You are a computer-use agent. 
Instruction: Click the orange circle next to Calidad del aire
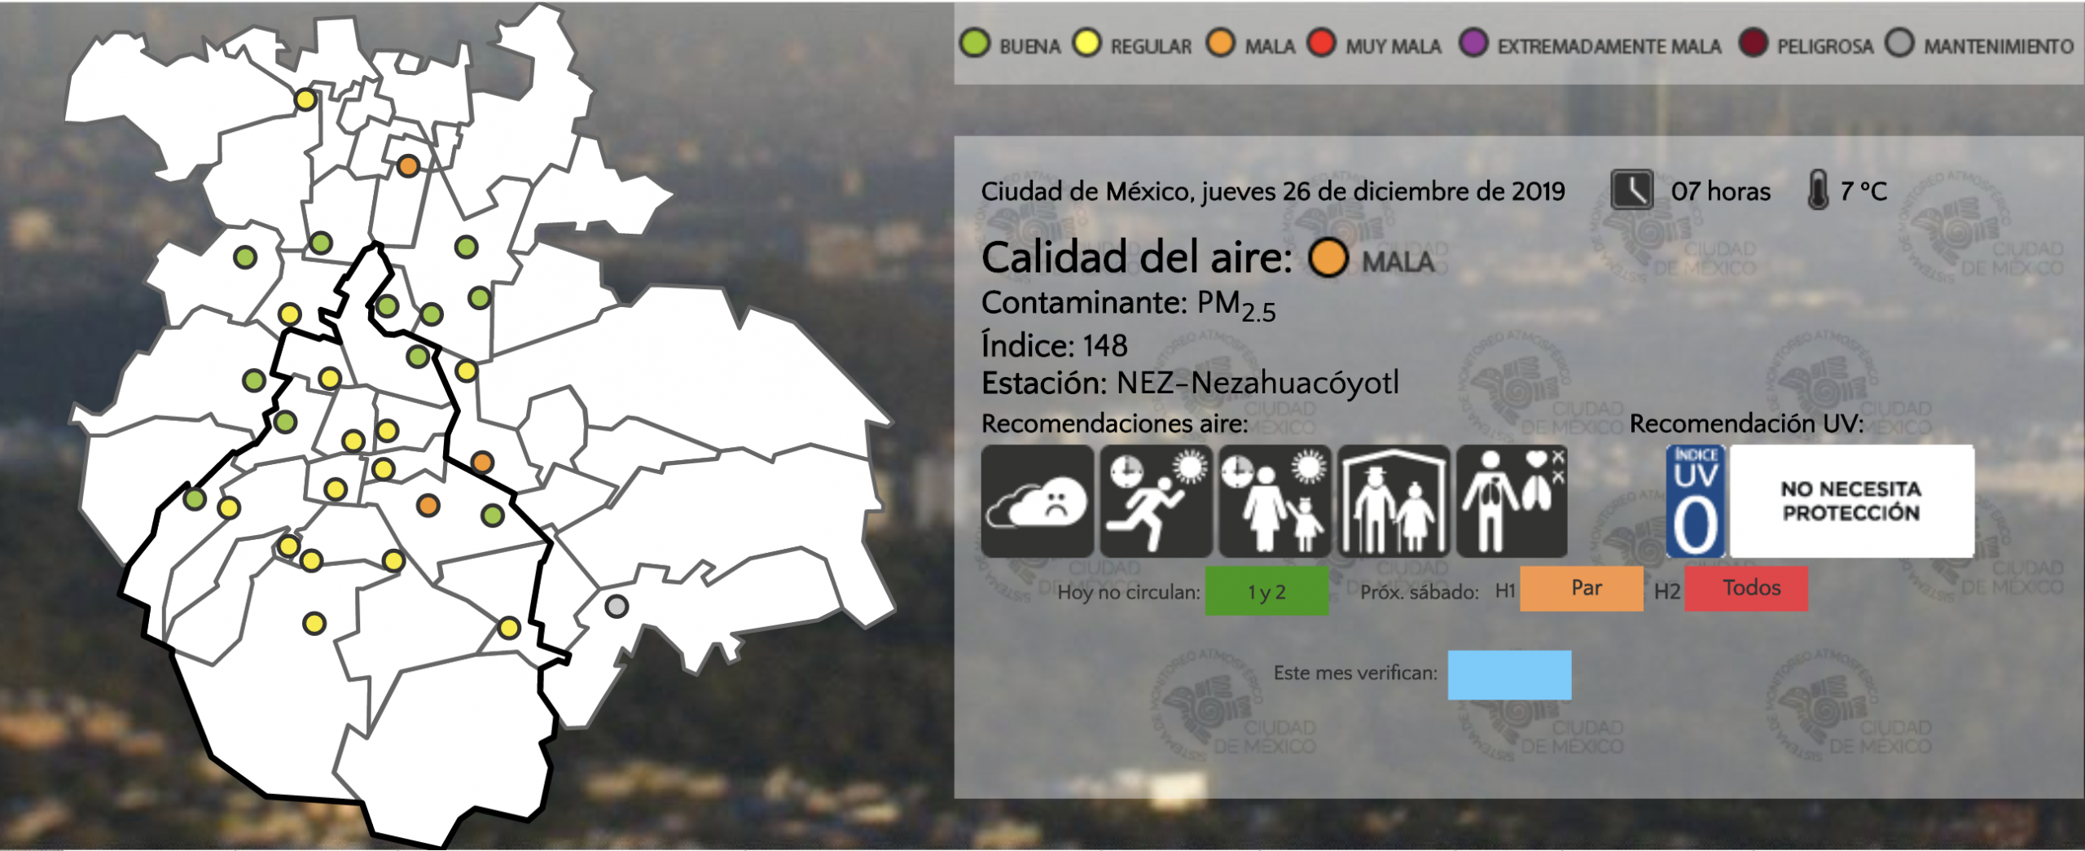point(1328,258)
